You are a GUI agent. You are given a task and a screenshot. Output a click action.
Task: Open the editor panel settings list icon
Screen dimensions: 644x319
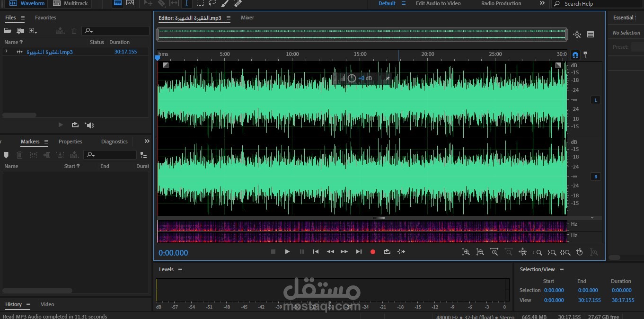(x=591, y=34)
